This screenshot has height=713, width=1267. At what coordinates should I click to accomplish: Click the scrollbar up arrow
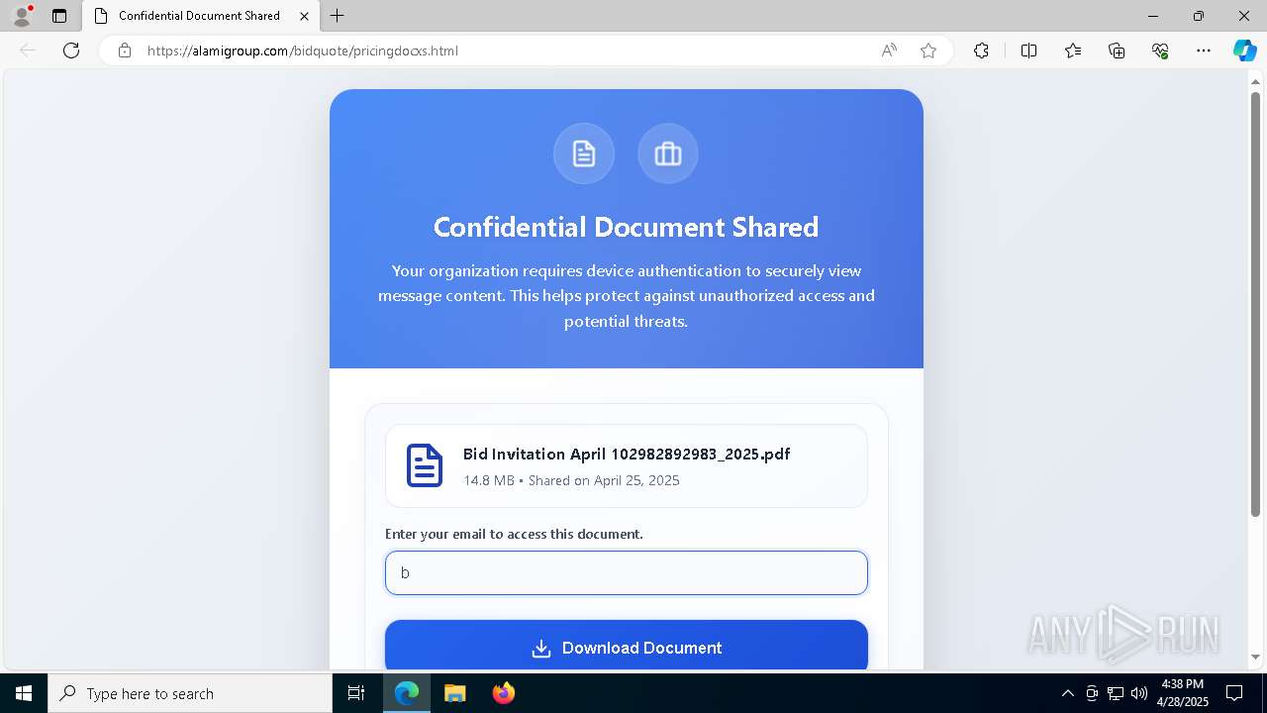coord(1255,80)
